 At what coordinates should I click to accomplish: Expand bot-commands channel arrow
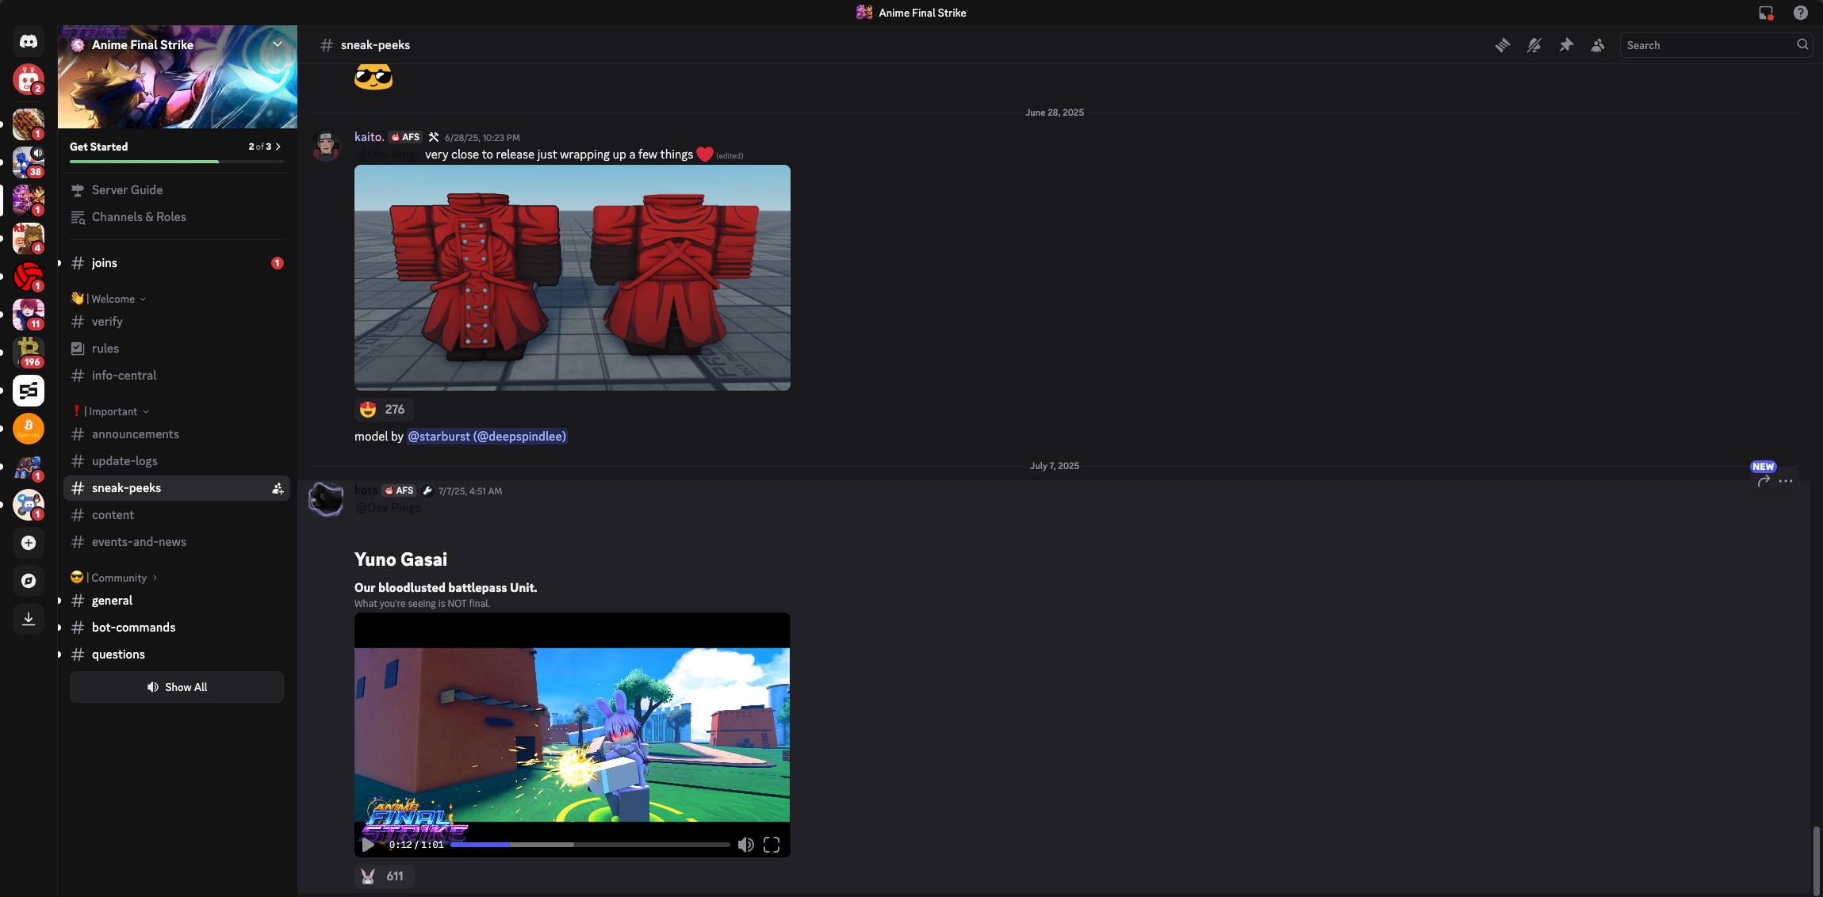click(59, 628)
